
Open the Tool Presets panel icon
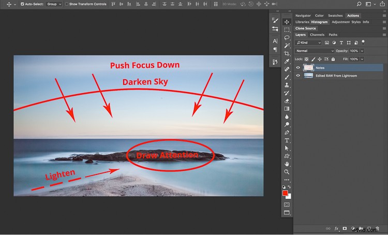pos(275,28)
